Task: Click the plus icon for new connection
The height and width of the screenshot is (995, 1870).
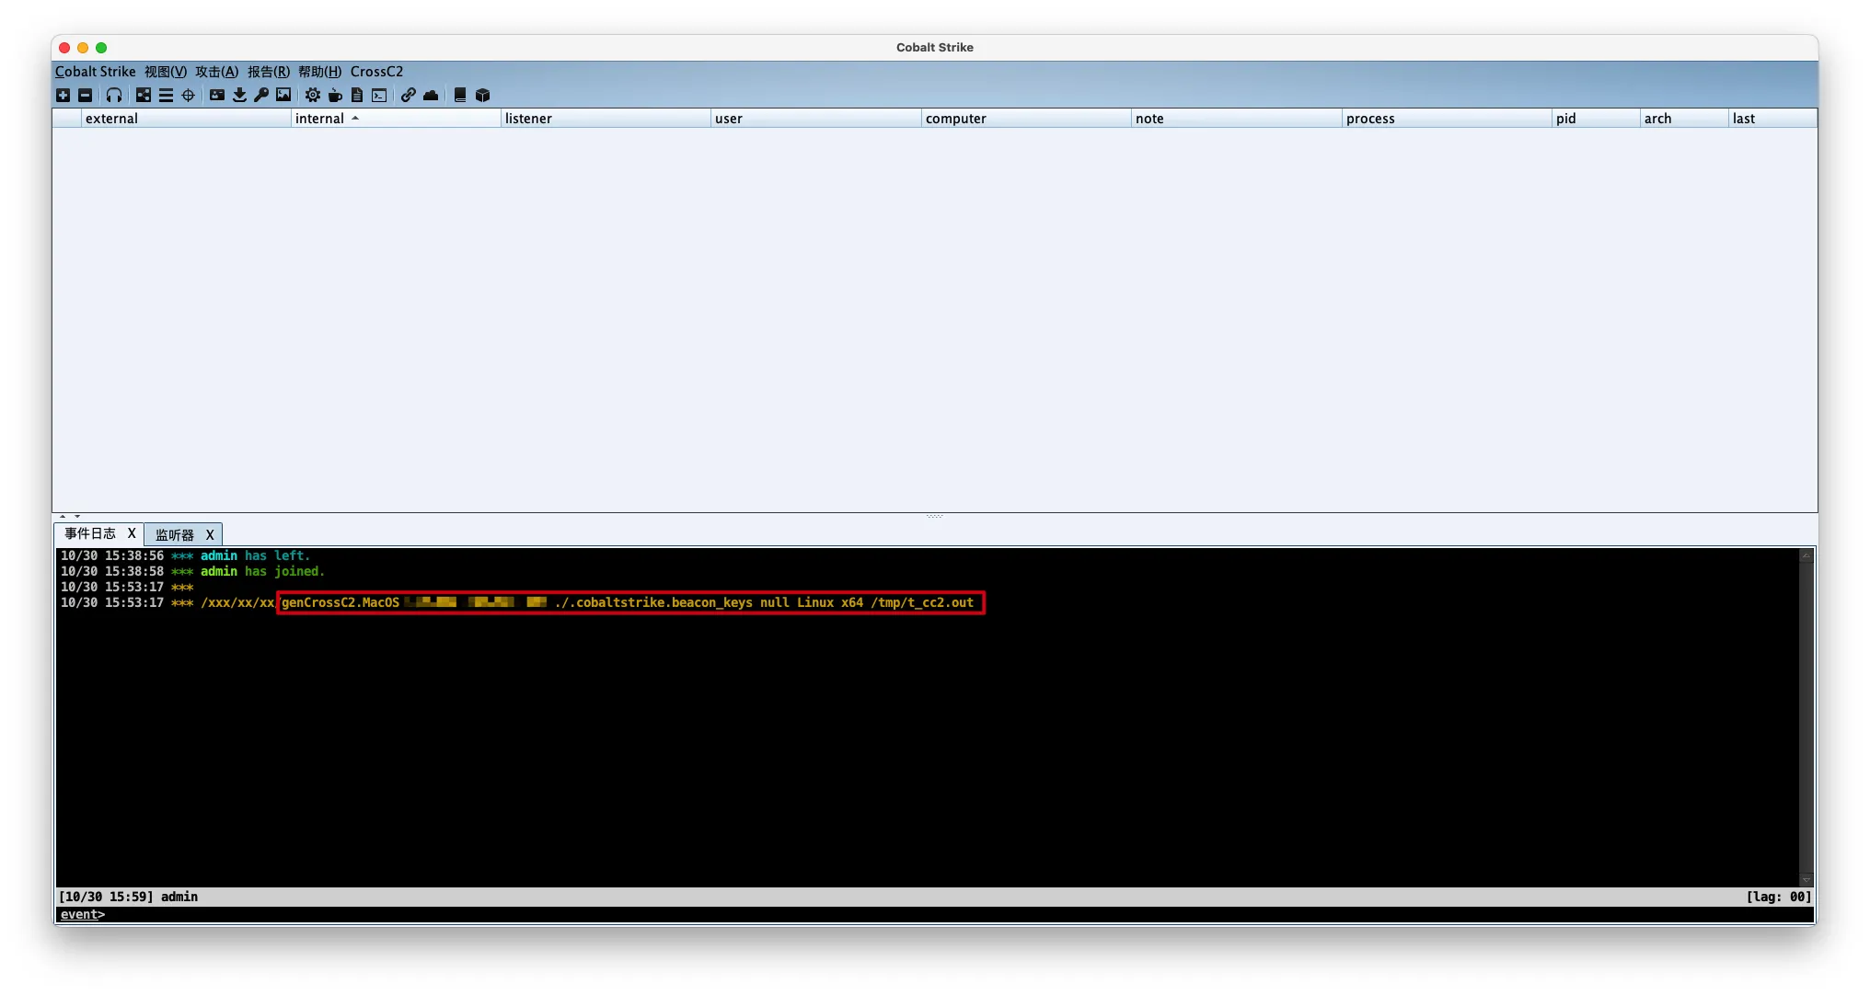Action: click(63, 96)
